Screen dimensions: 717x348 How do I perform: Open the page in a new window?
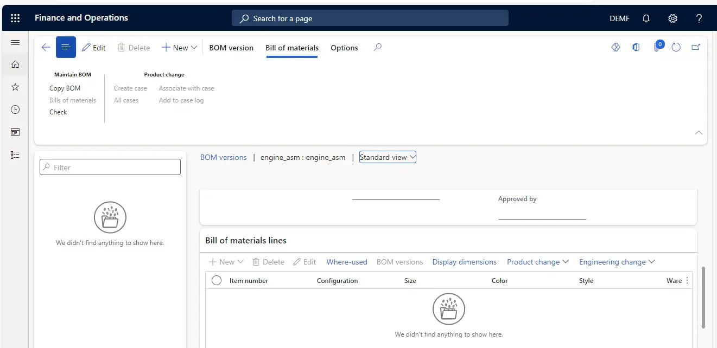click(x=696, y=47)
